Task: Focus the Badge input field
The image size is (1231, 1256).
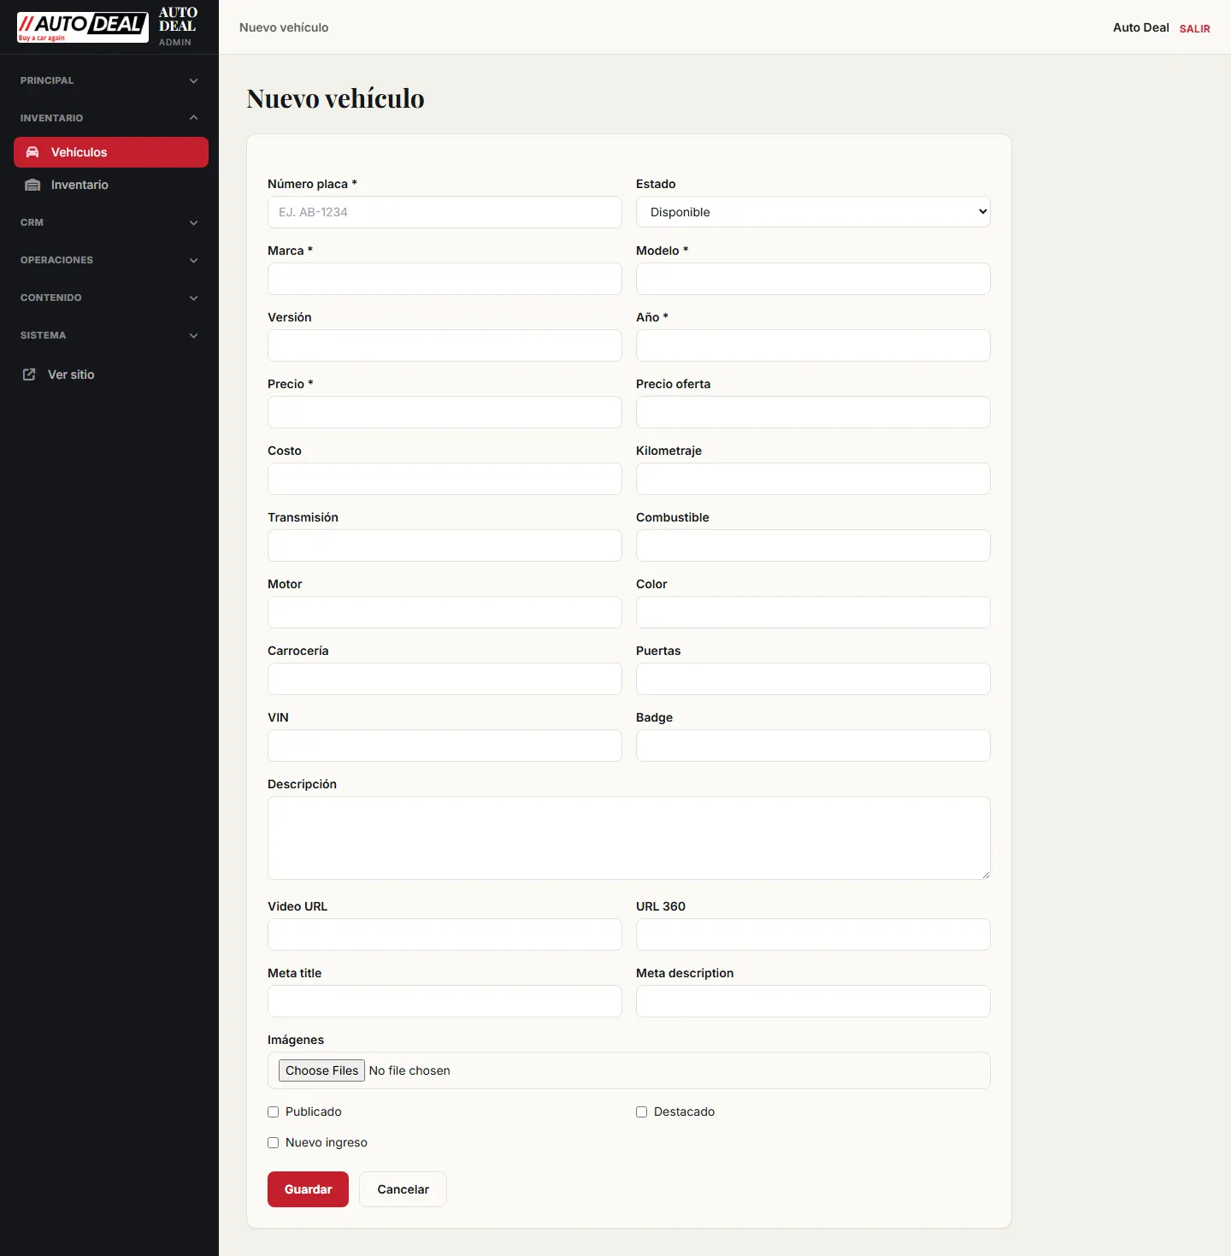Action: (x=813, y=746)
